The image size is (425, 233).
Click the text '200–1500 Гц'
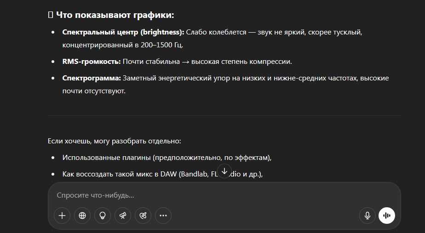click(161, 45)
